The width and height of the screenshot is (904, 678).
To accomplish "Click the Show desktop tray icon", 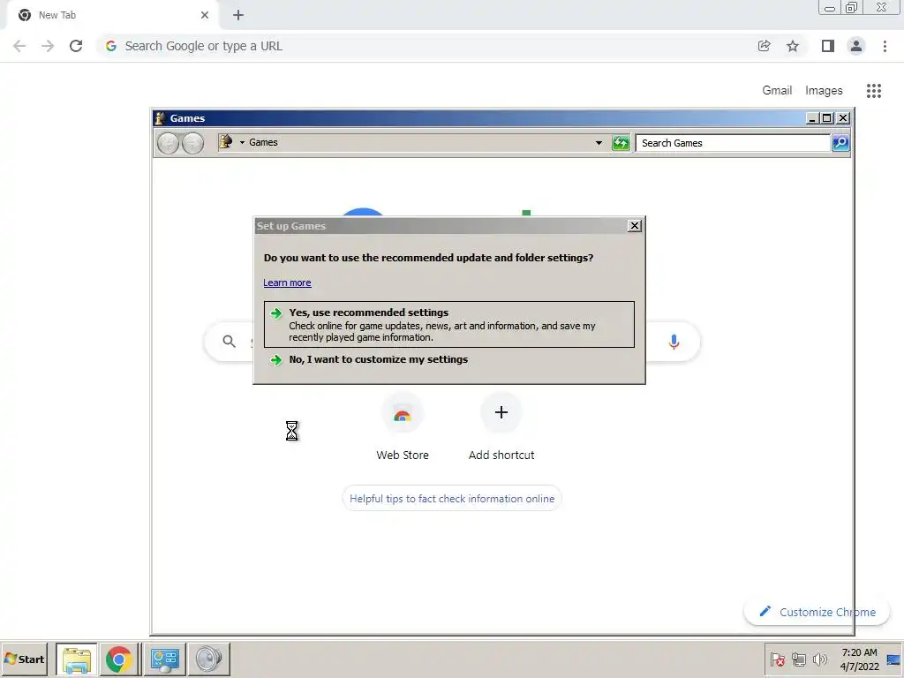I will click(x=893, y=659).
